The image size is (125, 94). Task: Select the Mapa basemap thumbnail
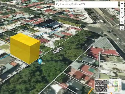[x=115, y=86]
